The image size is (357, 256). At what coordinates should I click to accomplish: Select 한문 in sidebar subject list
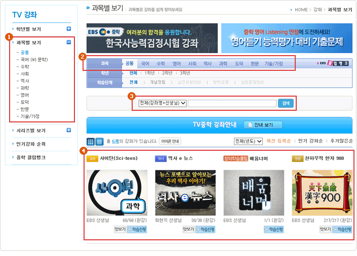pyautogui.click(x=25, y=109)
